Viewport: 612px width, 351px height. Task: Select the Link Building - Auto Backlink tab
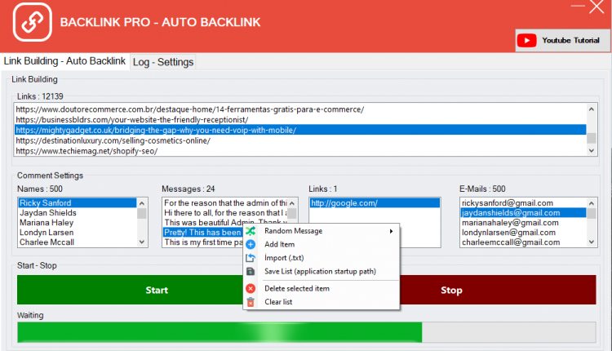tap(64, 61)
